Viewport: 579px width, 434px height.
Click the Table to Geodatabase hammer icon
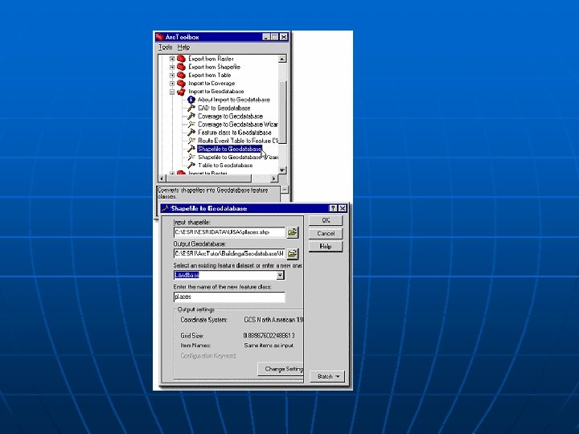tap(191, 166)
